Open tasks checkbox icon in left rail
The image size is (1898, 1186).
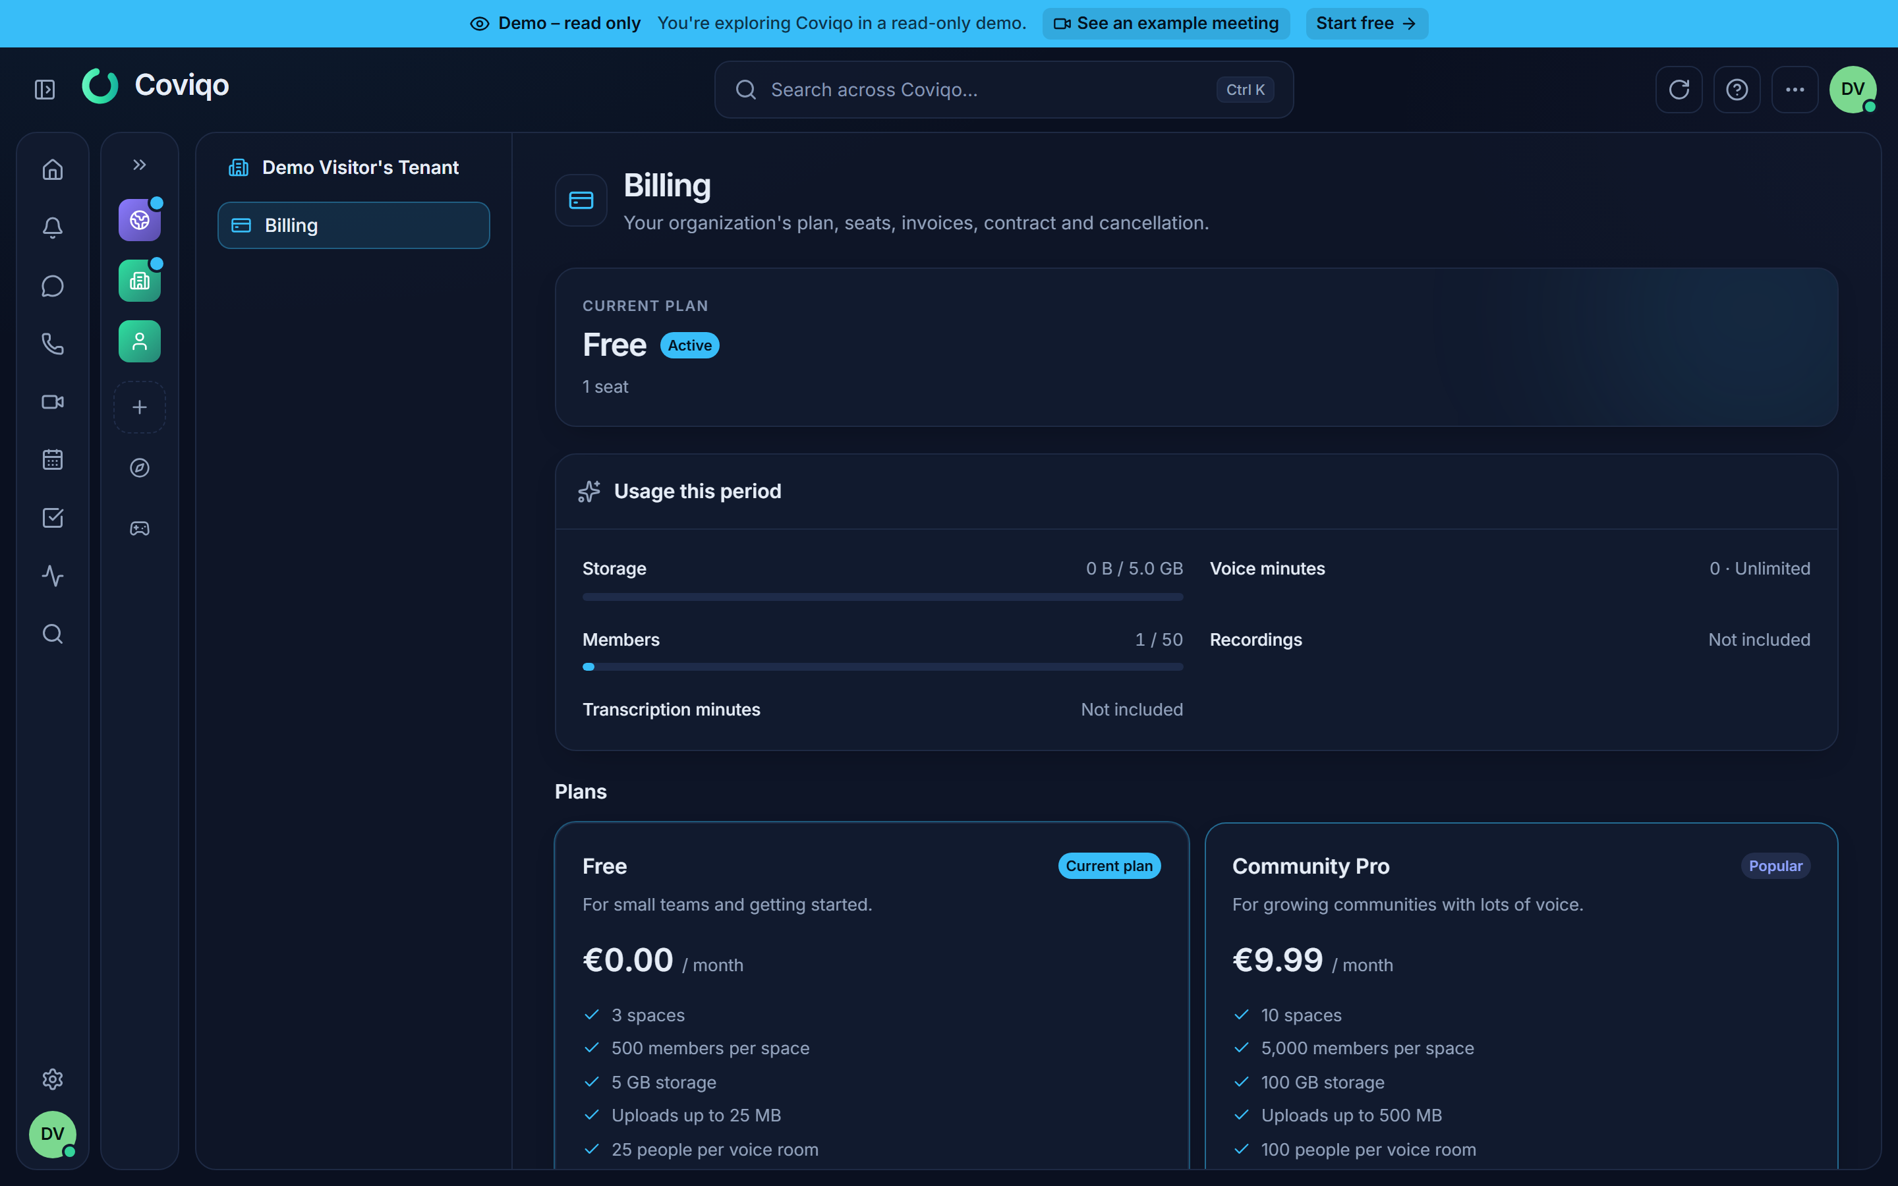pyautogui.click(x=53, y=518)
